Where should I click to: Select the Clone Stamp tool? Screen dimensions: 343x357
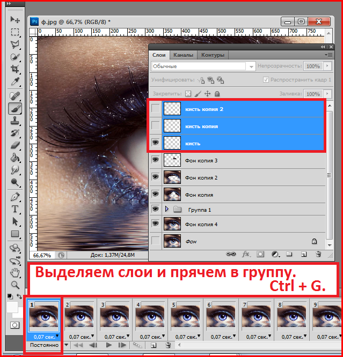15,121
